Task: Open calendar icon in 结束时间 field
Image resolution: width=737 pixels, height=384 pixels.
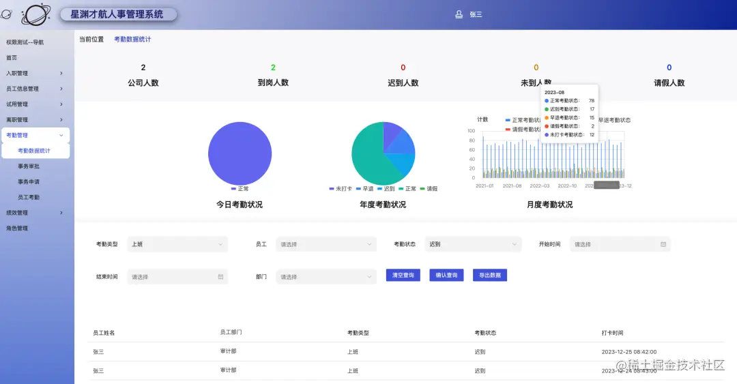Action: click(x=220, y=277)
